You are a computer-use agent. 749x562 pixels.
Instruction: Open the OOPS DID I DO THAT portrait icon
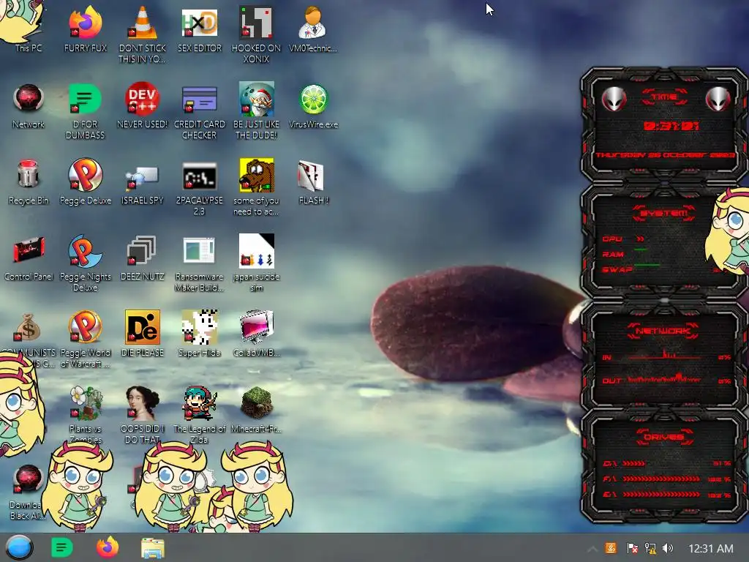tap(142, 414)
